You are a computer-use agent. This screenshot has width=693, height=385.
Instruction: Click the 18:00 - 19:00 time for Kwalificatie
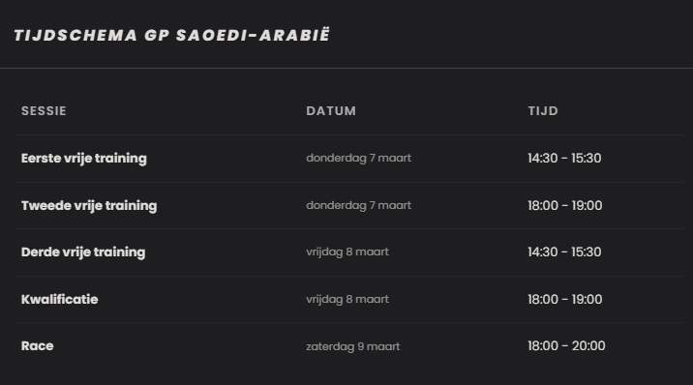(565, 299)
